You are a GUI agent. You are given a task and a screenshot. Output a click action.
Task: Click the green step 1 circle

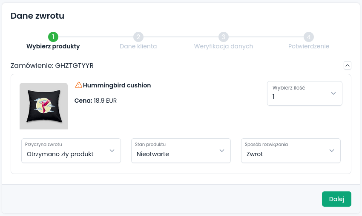[x=53, y=37]
